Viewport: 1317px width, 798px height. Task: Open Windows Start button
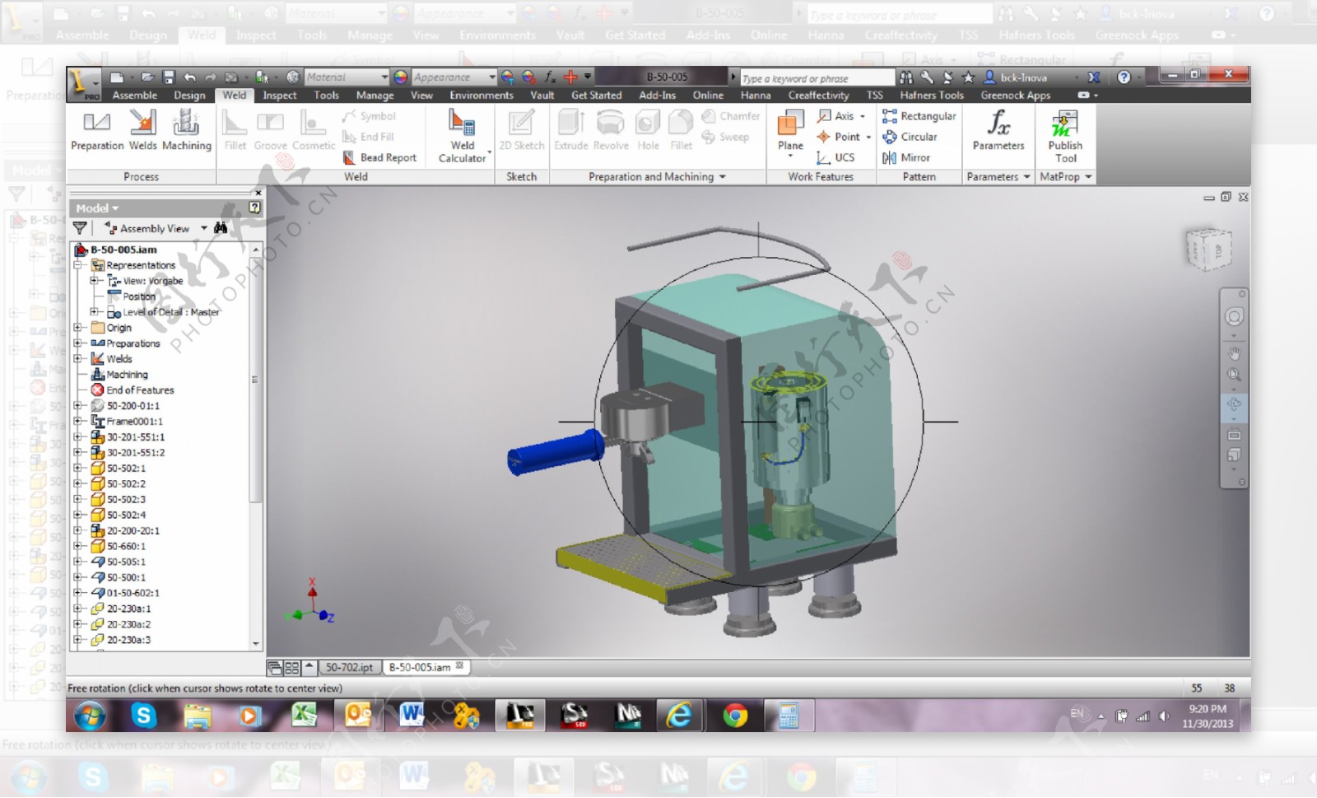click(89, 716)
